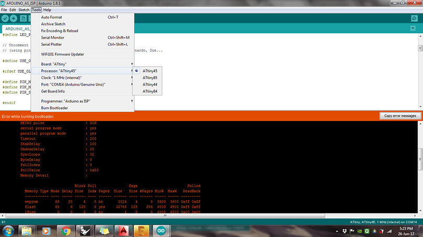Click the console horizontal scrollbar thumb

[165, 216]
